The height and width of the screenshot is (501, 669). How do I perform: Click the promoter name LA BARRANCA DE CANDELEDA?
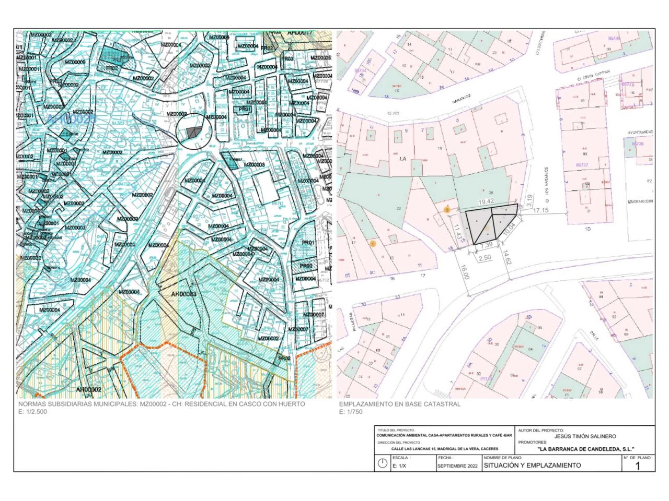tap(585, 449)
